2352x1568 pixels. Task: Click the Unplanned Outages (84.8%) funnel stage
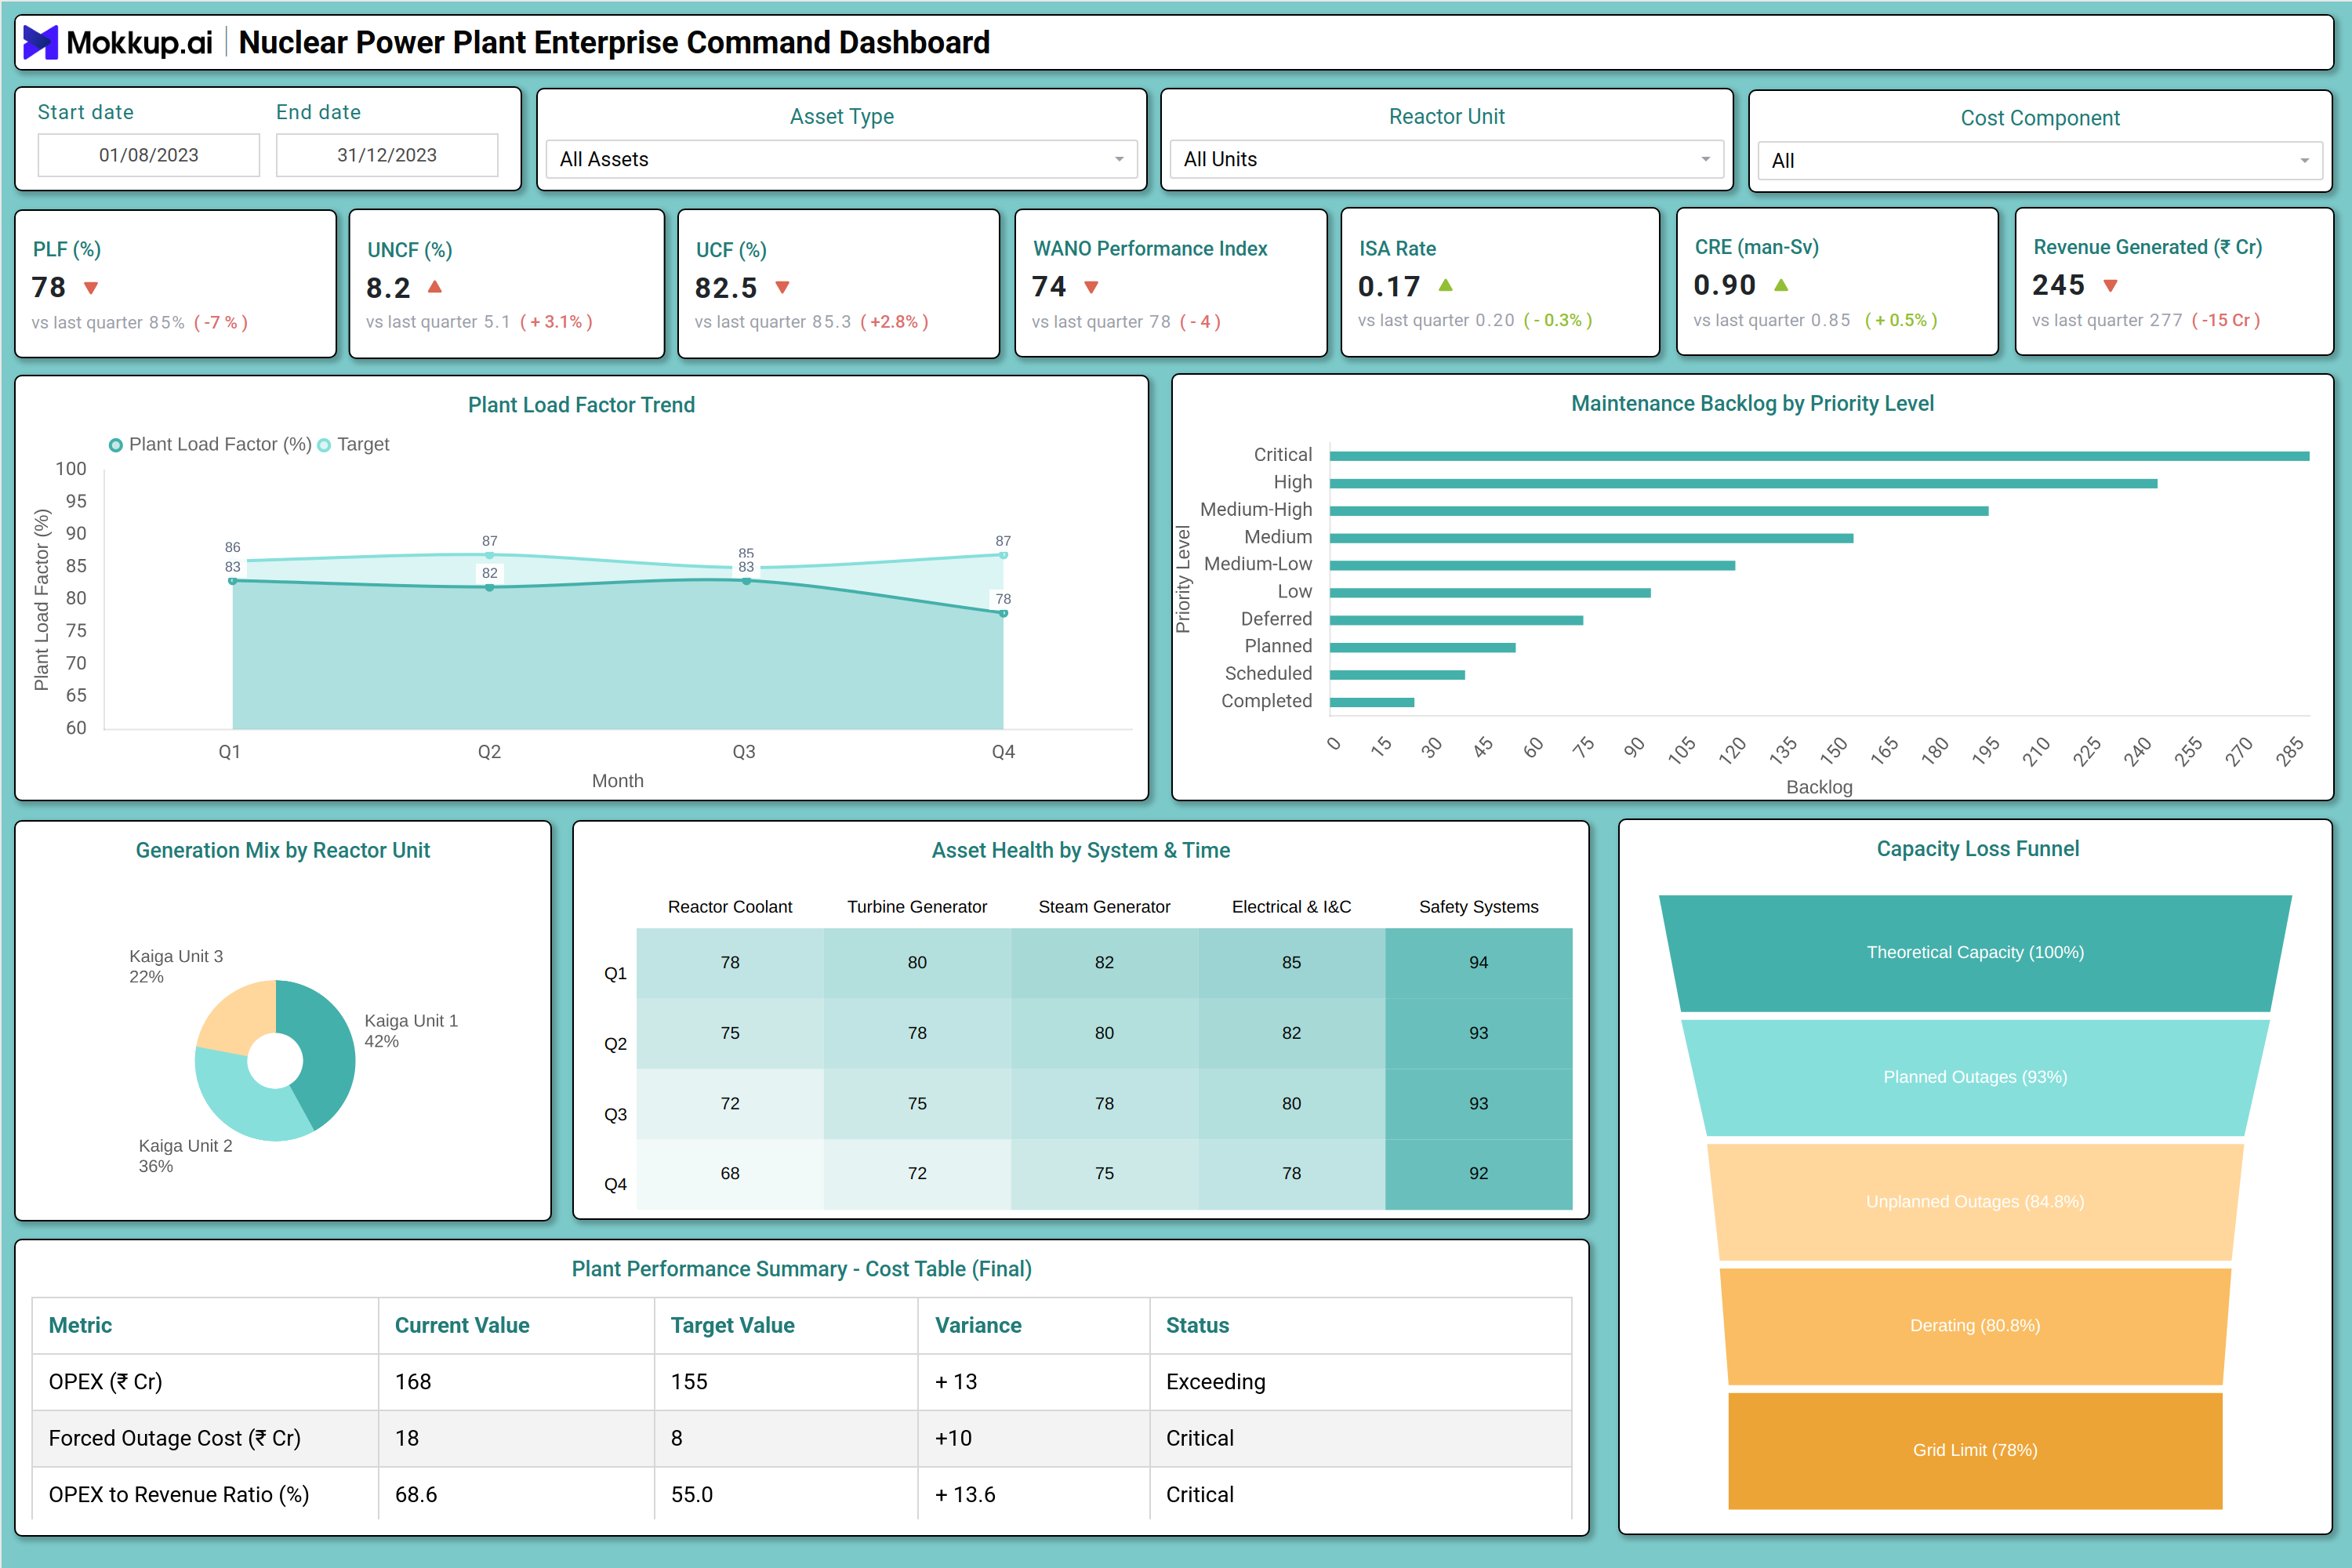[x=1975, y=1202]
